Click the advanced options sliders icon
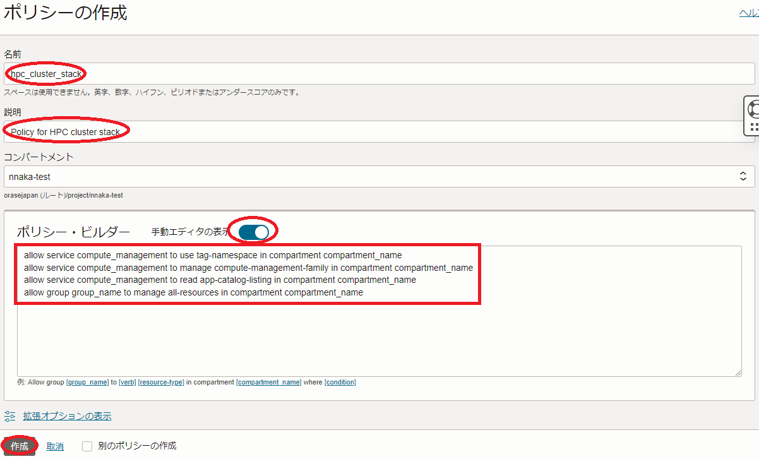 point(9,416)
